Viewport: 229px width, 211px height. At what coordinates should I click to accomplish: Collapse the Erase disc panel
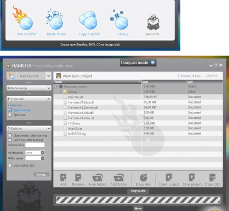(49, 99)
